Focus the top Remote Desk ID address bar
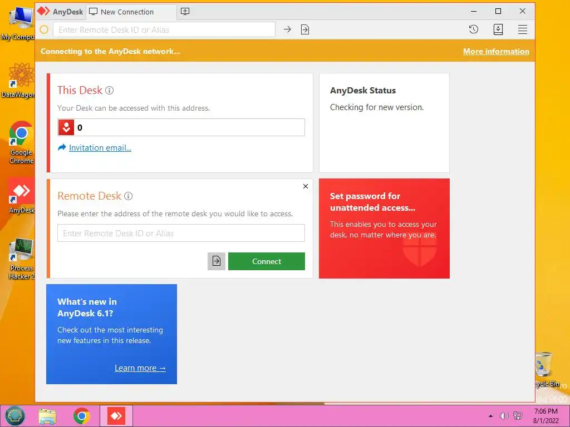Viewport: 570px width, 427px height. point(164,30)
